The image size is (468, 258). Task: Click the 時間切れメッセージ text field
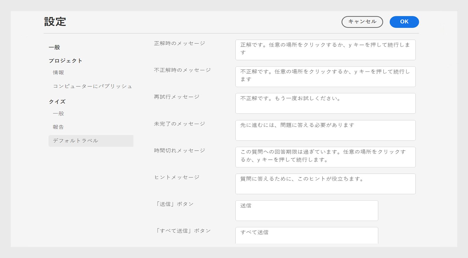pyautogui.click(x=325, y=157)
